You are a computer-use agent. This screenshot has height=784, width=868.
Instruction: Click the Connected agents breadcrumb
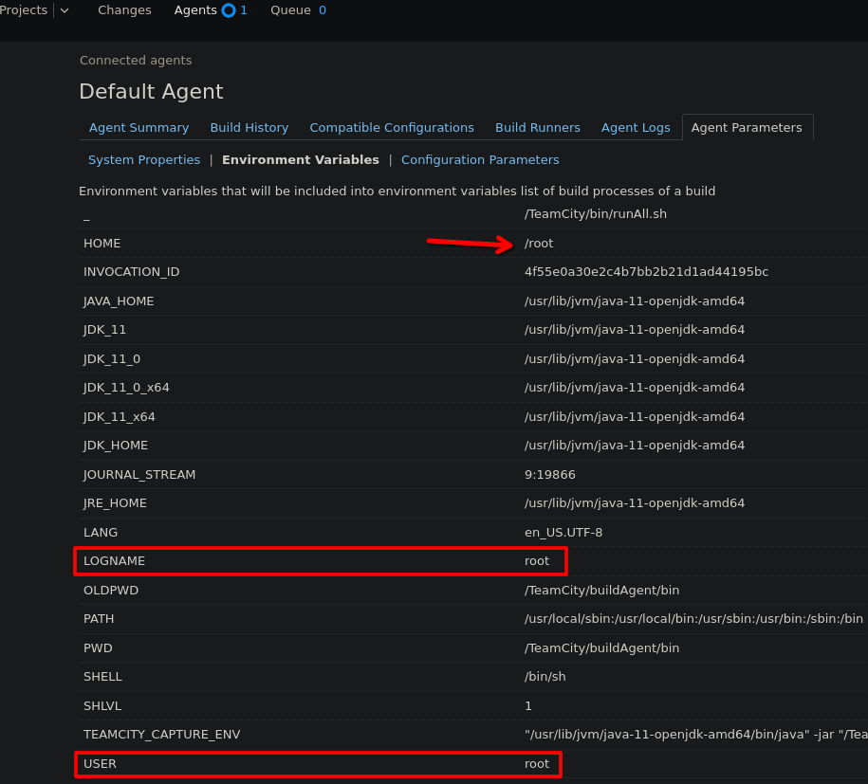tap(136, 61)
